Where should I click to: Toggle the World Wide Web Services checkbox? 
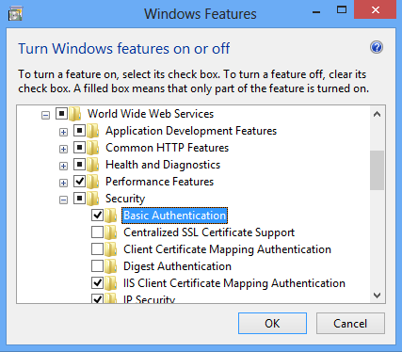click(x=61, y=114)
